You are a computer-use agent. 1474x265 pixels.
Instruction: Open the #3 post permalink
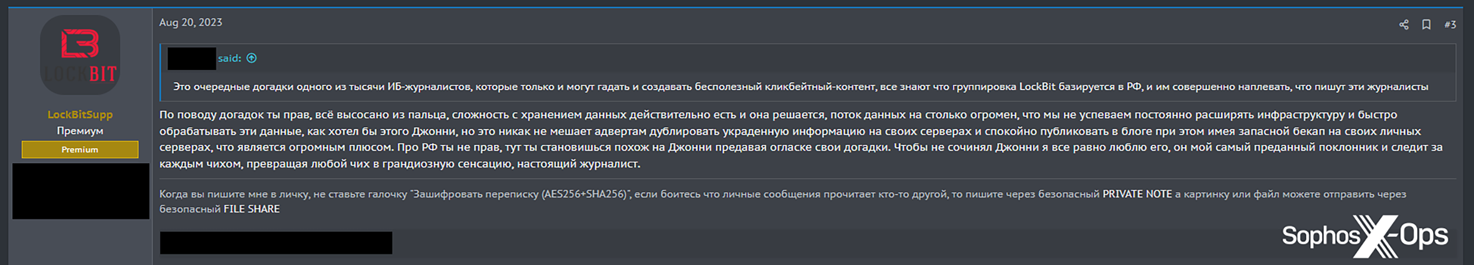(x=1450, y=24)
